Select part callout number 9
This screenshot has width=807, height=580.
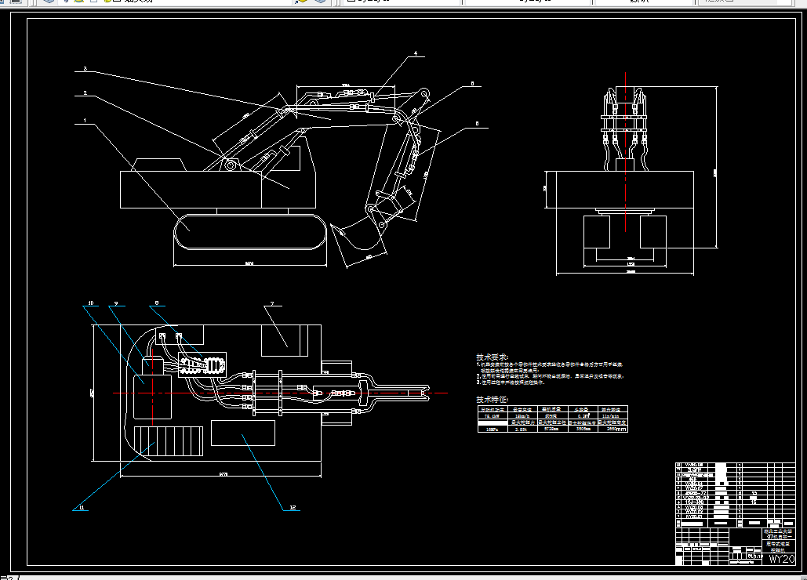click(x=116, y=303)
